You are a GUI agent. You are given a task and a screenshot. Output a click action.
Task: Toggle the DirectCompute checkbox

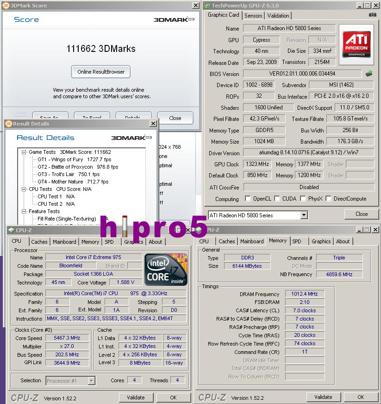pos(328,198)
